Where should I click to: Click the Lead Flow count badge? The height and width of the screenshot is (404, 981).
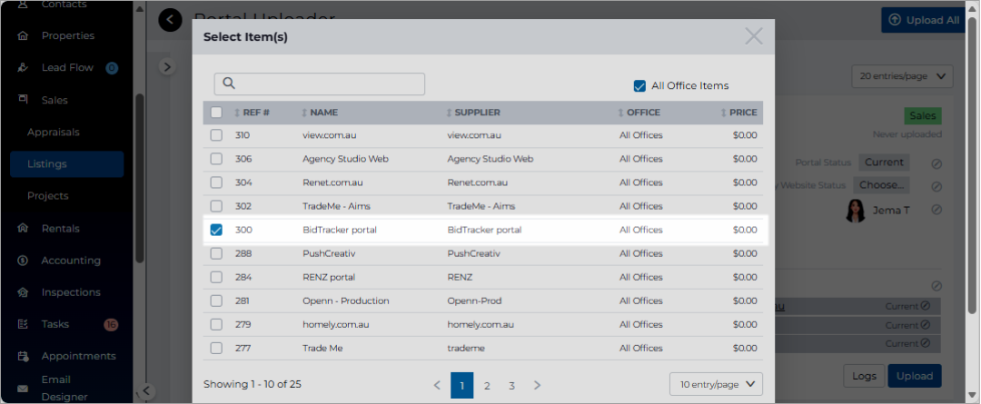tap(112, 67)
